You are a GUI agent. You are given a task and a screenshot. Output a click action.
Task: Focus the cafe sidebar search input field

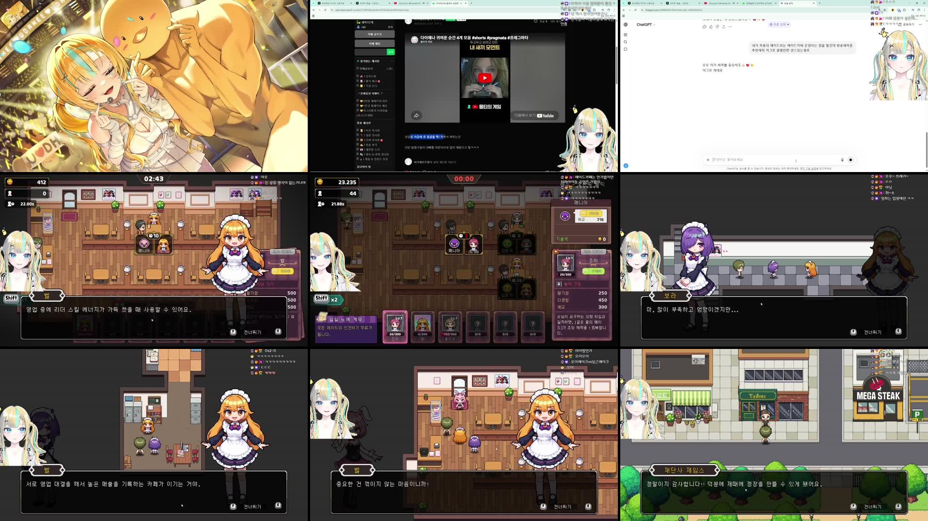point(371,52)
